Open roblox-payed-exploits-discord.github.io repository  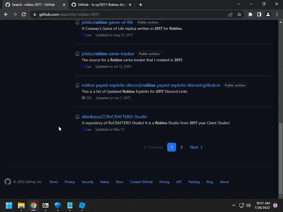click(x=151, y=85)
